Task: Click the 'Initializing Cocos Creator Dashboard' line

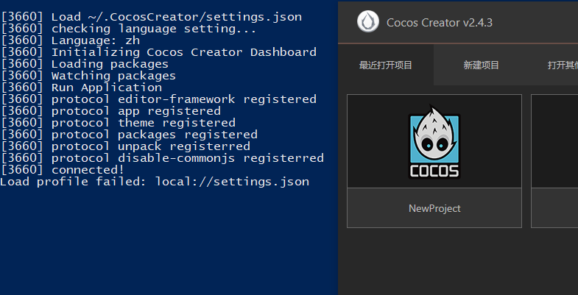Action: tap(158, 52)
